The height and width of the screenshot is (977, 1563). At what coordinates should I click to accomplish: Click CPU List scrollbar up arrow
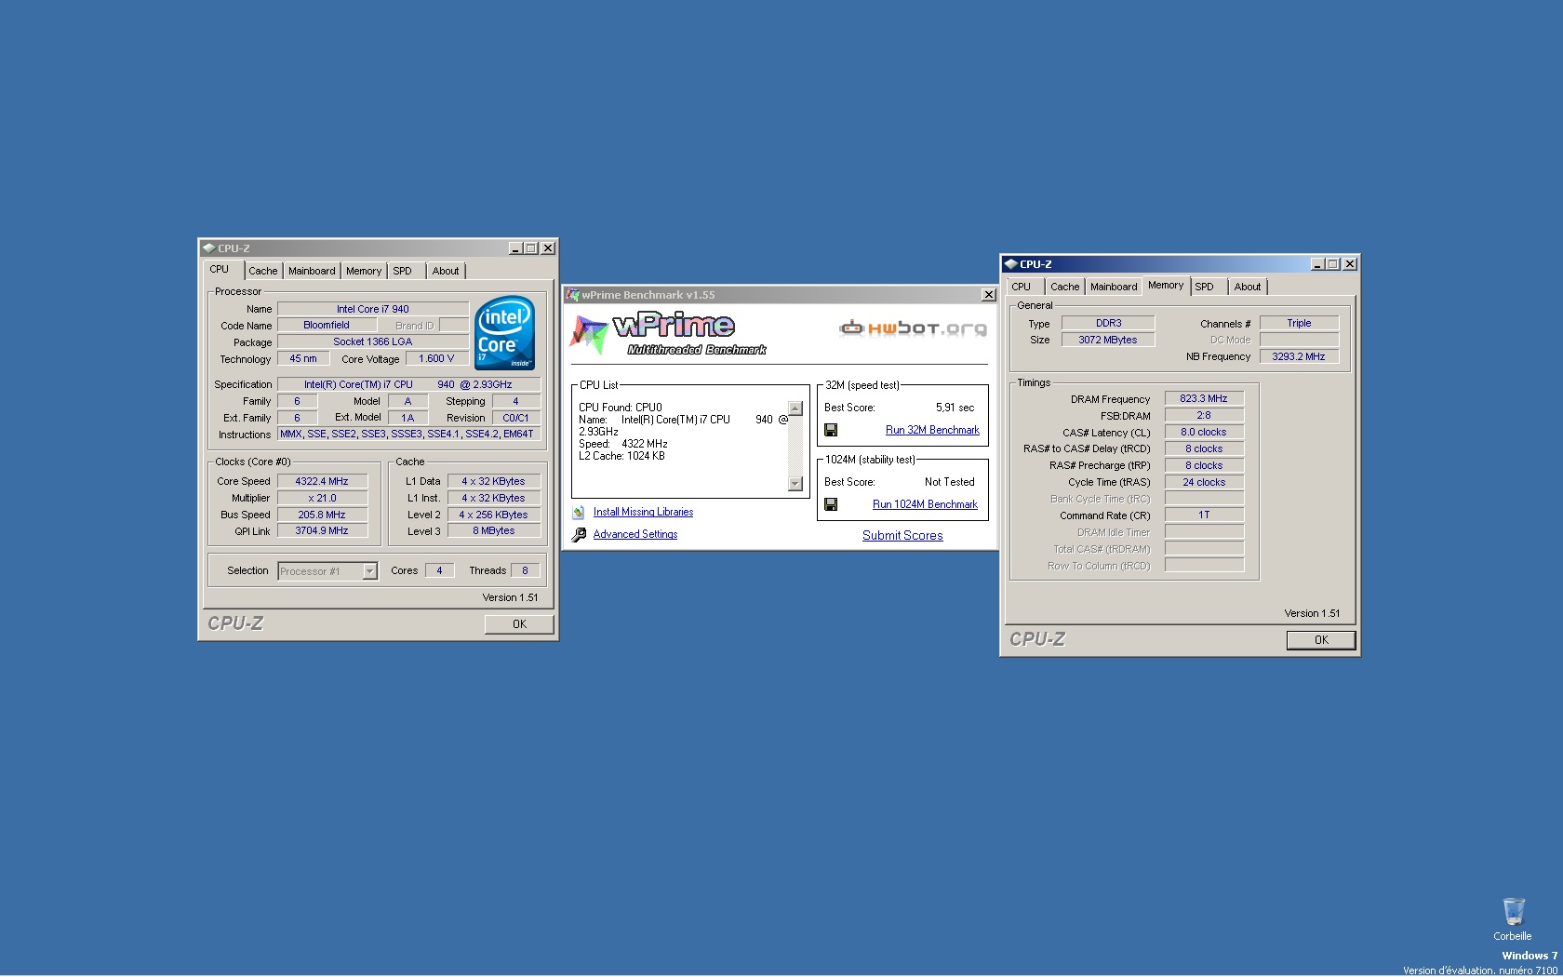[x=795, y=408]
